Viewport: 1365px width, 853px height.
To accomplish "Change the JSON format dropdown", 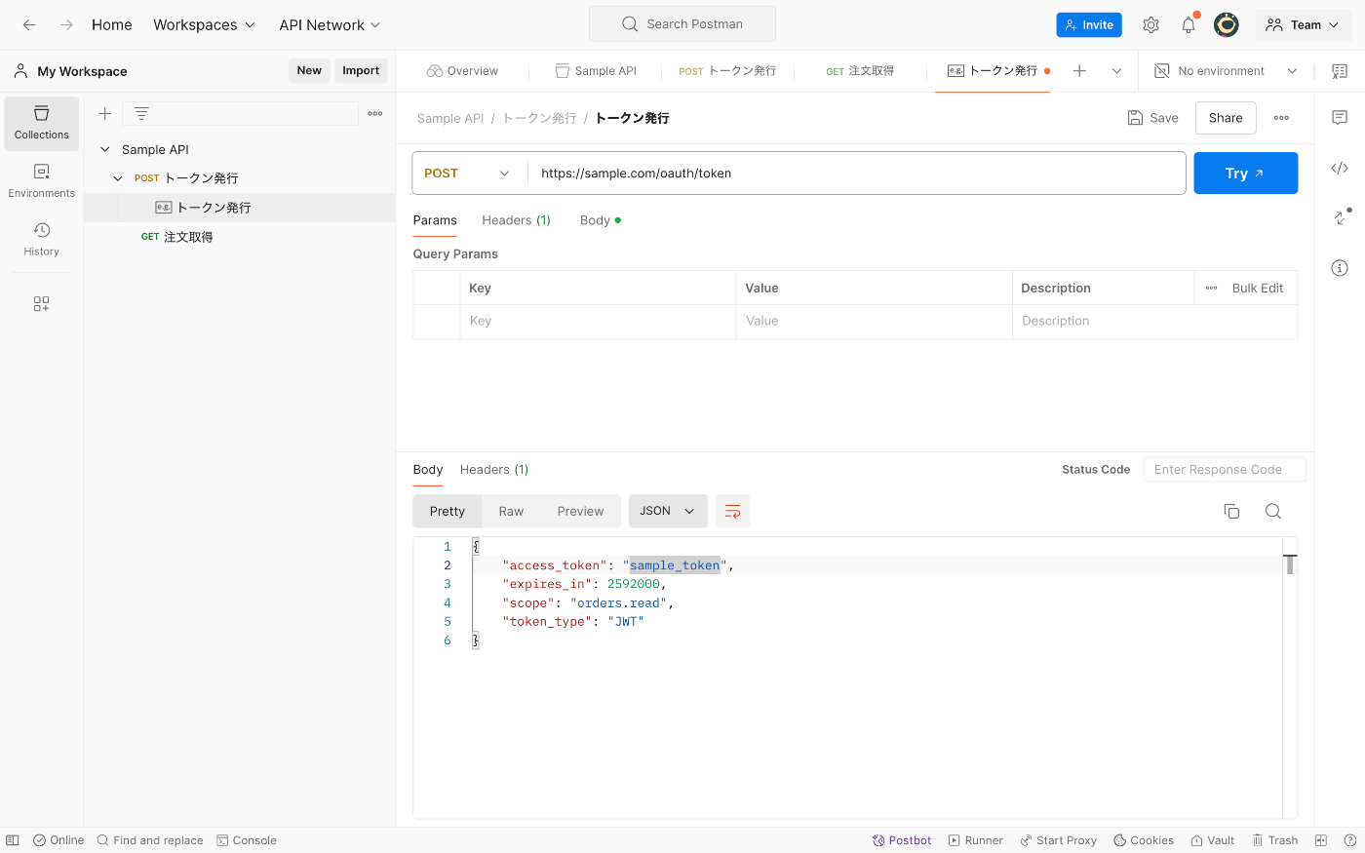I will (668, 511).
